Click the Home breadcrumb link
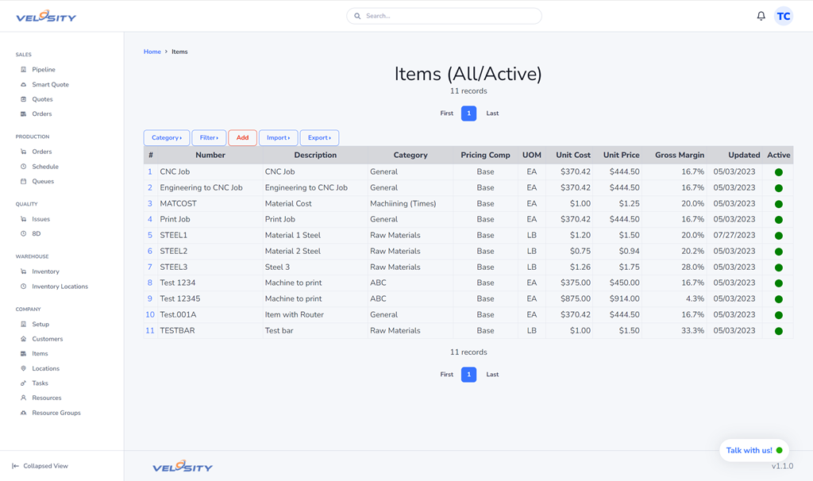 pyautogui.click(x=152, y=52)
